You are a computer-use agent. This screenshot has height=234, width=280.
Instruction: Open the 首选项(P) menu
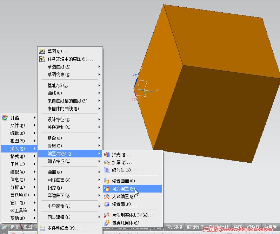[x=19, y=195]
